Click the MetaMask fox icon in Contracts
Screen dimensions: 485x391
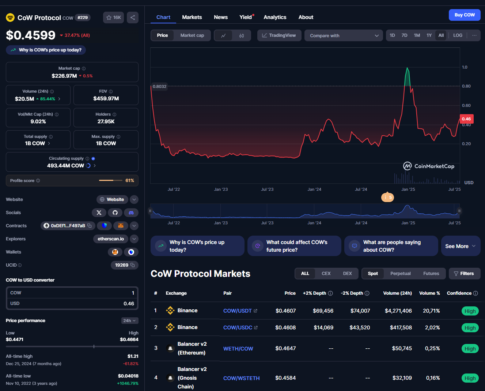[x=121, y=226]
